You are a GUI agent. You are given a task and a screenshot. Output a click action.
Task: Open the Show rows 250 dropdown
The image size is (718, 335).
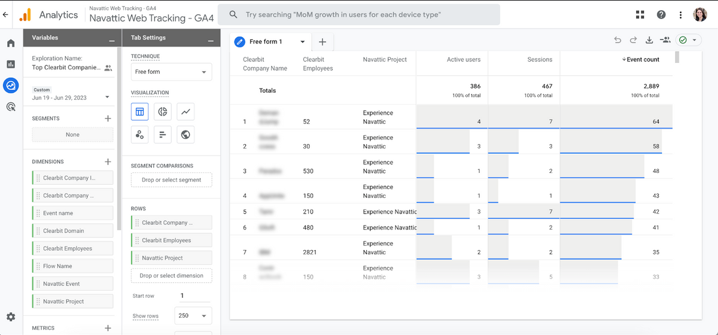coord(193,316)
